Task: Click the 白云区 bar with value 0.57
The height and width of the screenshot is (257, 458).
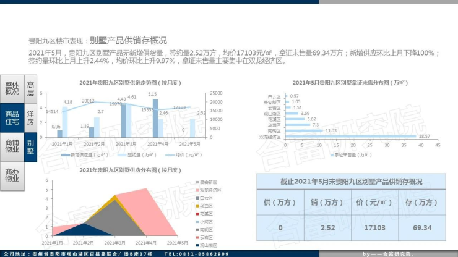Action: tap(286, 96)
